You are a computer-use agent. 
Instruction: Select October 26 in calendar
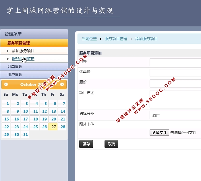tap(44, 127)
